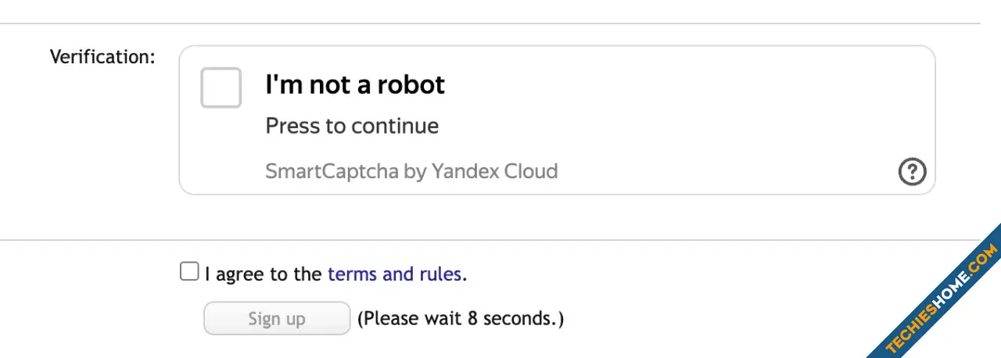
Task: Click the word "rules" in the link
Action: click(x=441, y=274)
